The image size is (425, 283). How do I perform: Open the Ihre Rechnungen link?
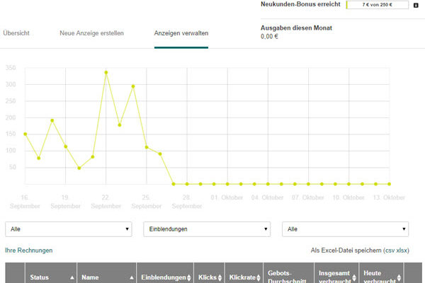pyautogui.click(x=28, y=250)
